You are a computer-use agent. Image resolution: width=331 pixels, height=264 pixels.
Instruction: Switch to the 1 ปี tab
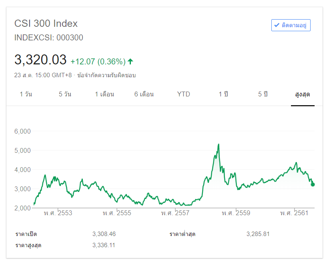pos(223,94)
